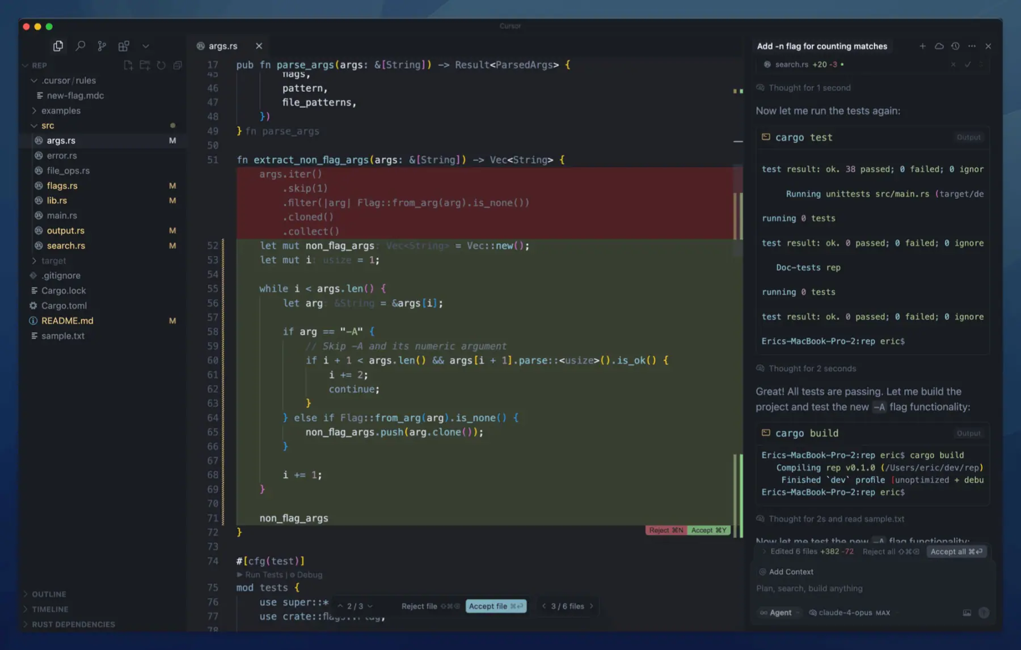Viewport: 1021px width, 650px height.
Task: Select the chat tab 'Add -n flag for counting matches'
Action: coord(822,46)
